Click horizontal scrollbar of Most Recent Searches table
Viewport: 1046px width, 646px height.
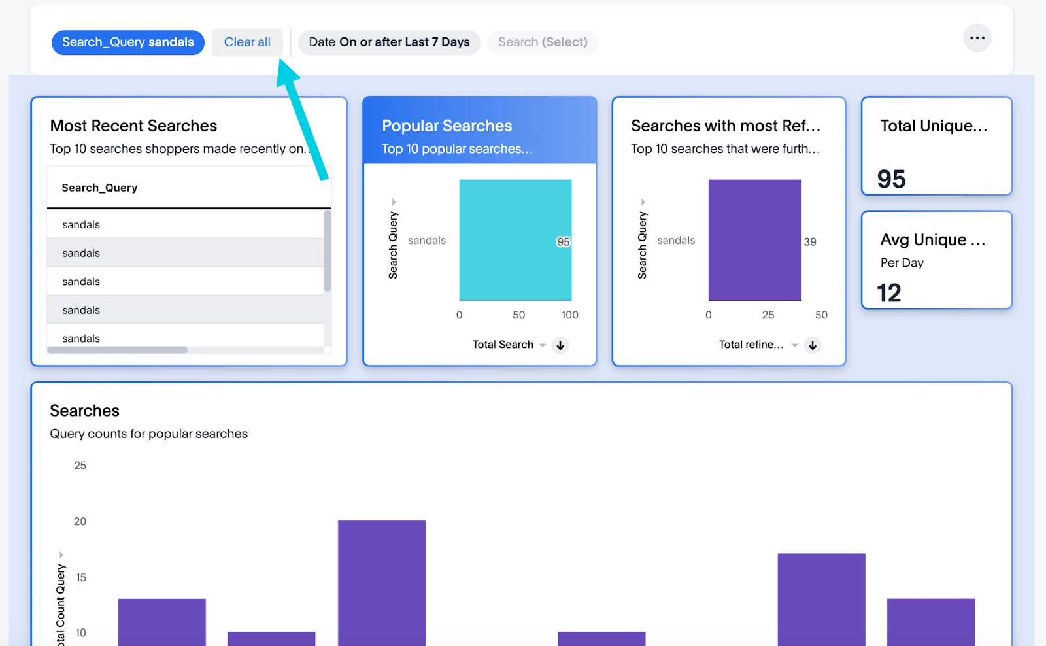(118, 350)
